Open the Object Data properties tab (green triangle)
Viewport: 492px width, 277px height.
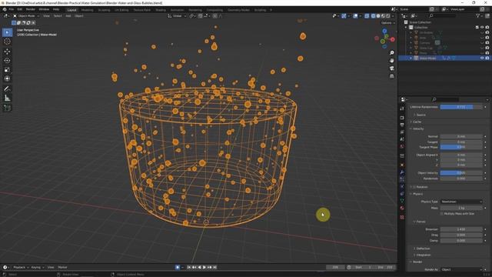(x=402, y=201)
